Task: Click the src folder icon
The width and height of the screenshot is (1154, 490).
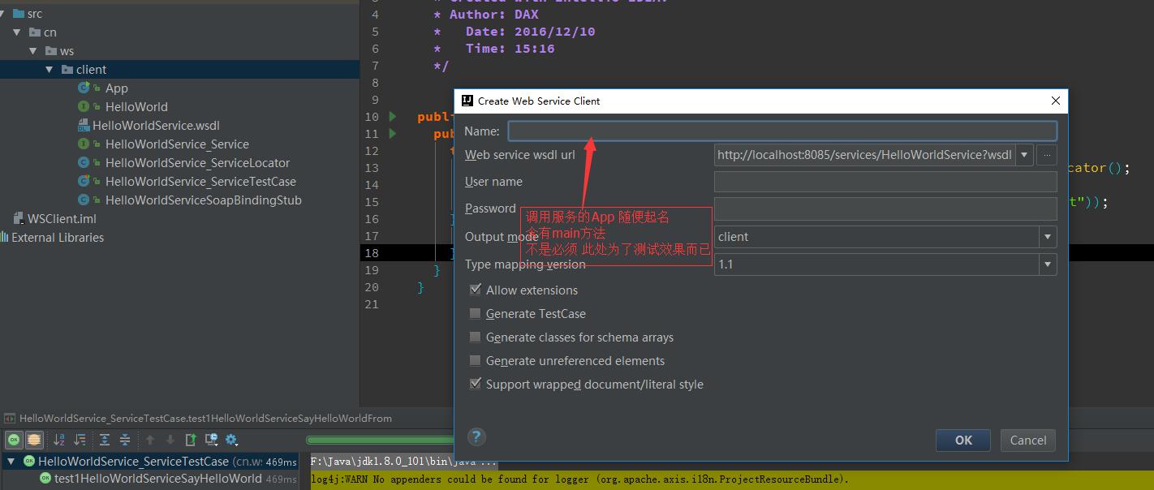Action: [18, 14]
